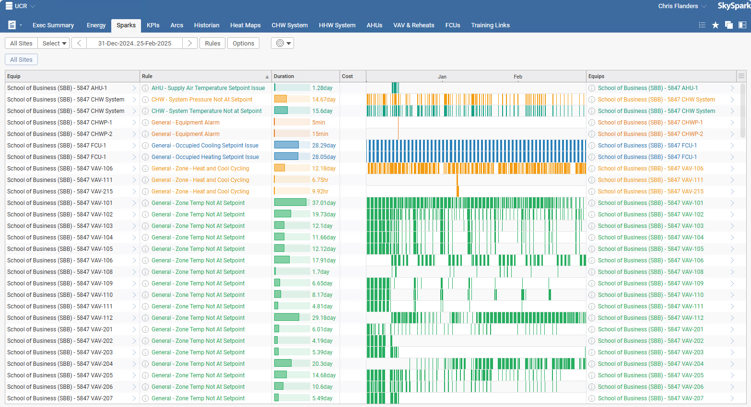The image size is (751, 407).
Task: Click the favorites star icon
Action: click(716, 25)
